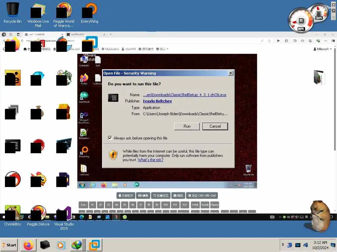Click the 投票重置 vote reset button
The width and height of the screenshot is (337, 252).
pyautogui.click(x=161, y=196)
